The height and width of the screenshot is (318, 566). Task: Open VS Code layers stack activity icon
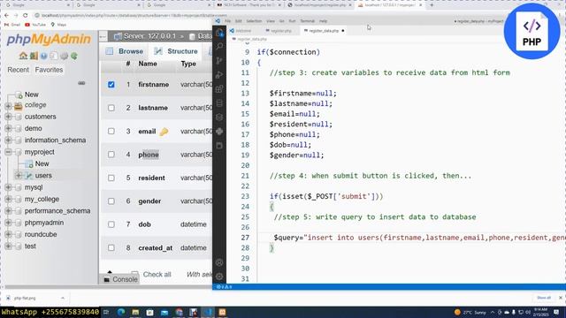219,117
